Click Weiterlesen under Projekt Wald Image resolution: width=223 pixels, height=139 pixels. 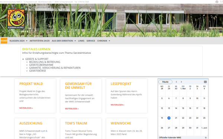click(x=26, y=108)
